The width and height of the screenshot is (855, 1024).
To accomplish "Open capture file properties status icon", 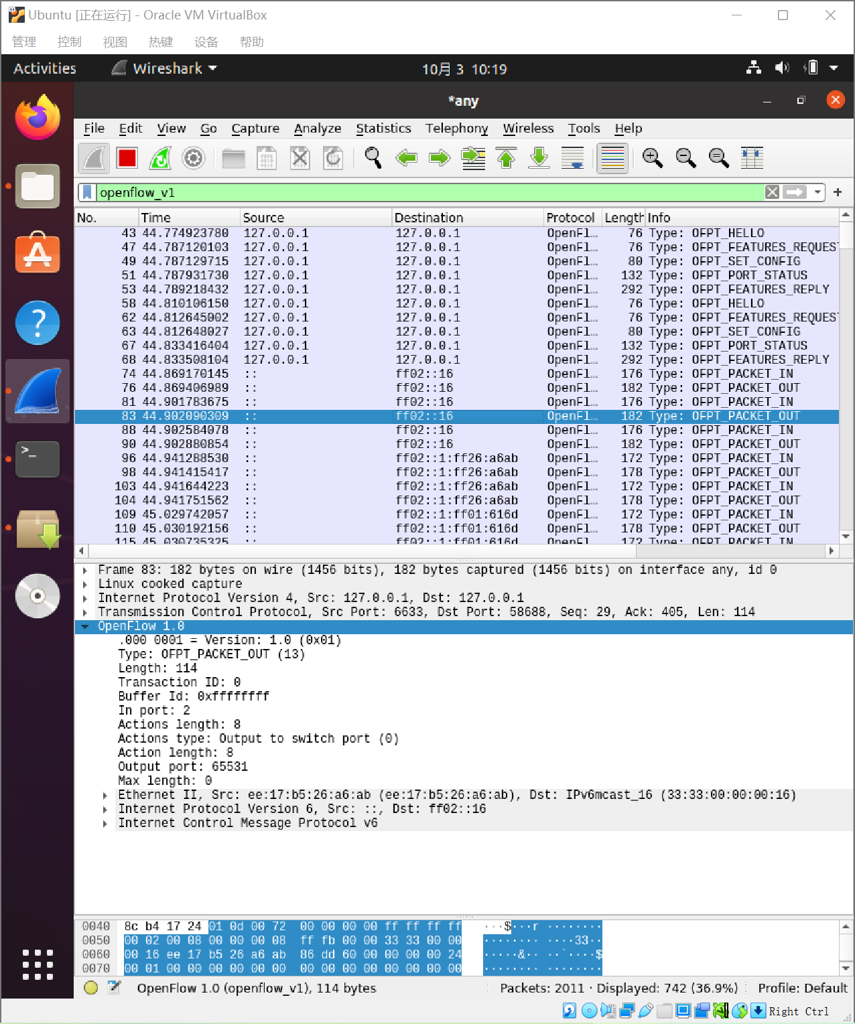I will 114,988.
